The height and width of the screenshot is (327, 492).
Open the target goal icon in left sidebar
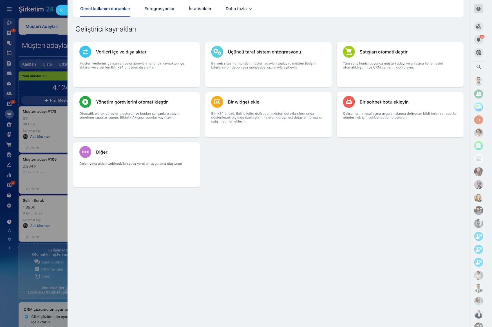(9, 135)
